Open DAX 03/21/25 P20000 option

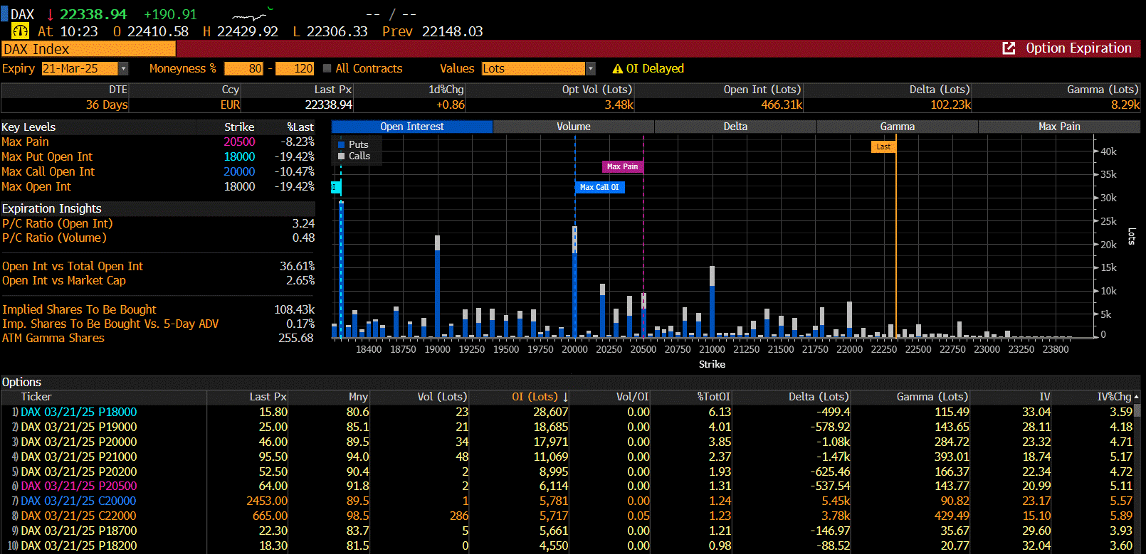click(x=78, y=442)
